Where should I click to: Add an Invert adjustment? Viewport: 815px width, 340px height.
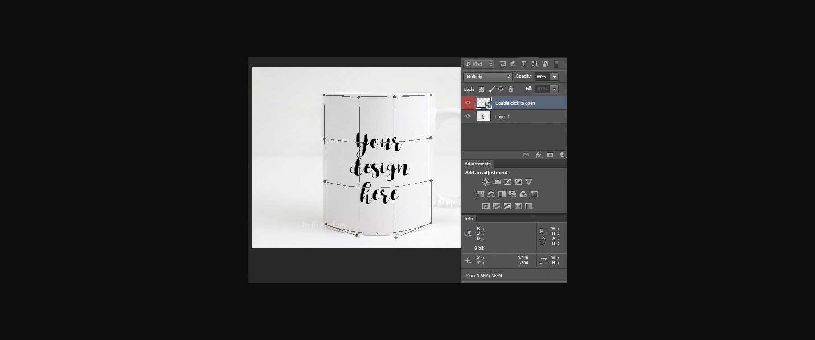point(486,206)
